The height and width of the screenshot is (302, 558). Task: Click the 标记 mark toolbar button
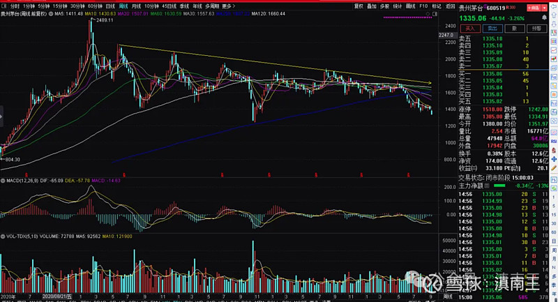pos(437,6)
